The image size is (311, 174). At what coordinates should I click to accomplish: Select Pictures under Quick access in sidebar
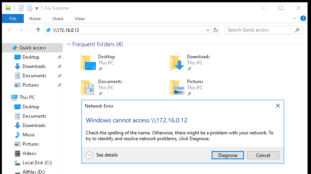point(30,85)
